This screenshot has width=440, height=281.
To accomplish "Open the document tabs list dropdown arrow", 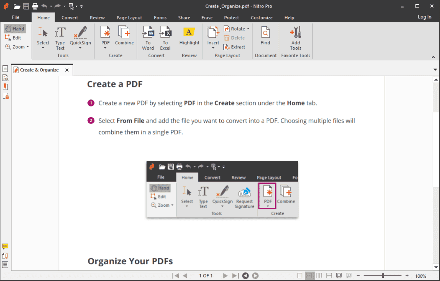I will [435, 70].
